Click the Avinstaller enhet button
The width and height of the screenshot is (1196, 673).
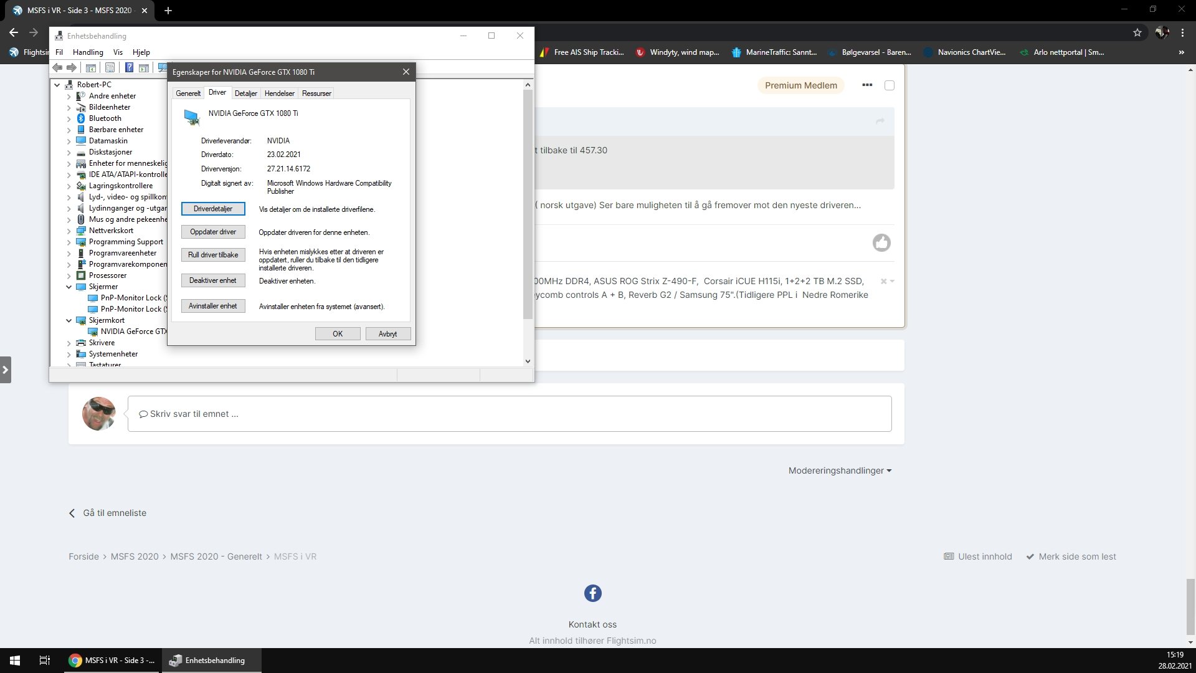click(x=213, y=306)
